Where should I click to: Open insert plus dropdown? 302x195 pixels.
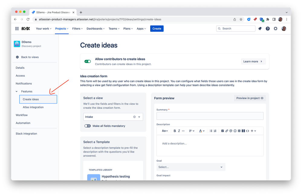[253, 131]
